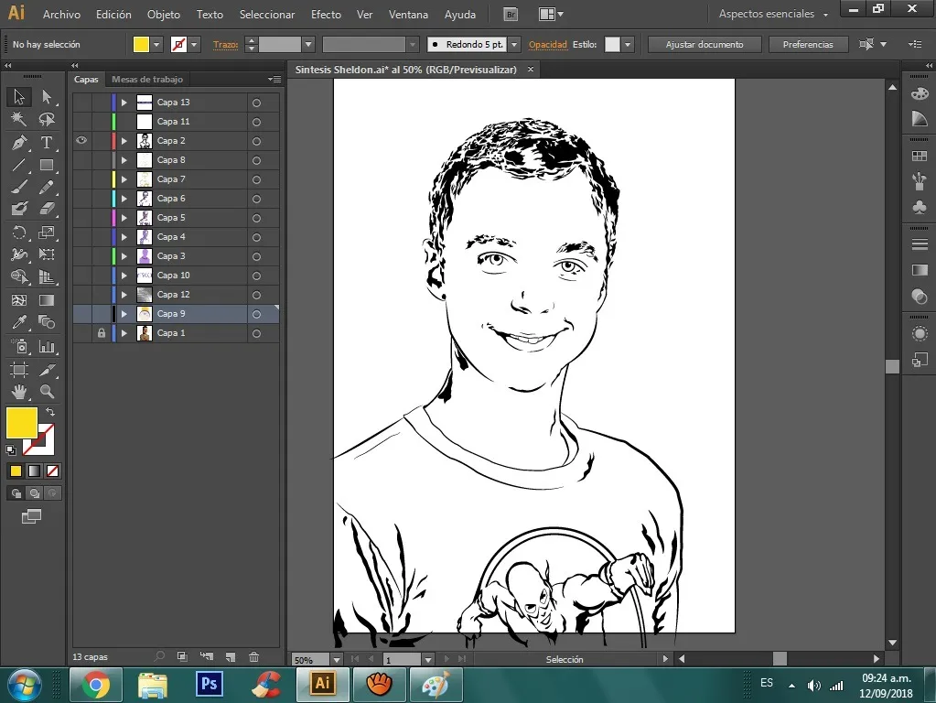Expand the Capa 9 layer arrow
The image size is (936, 703).
[x=124, y=314]
